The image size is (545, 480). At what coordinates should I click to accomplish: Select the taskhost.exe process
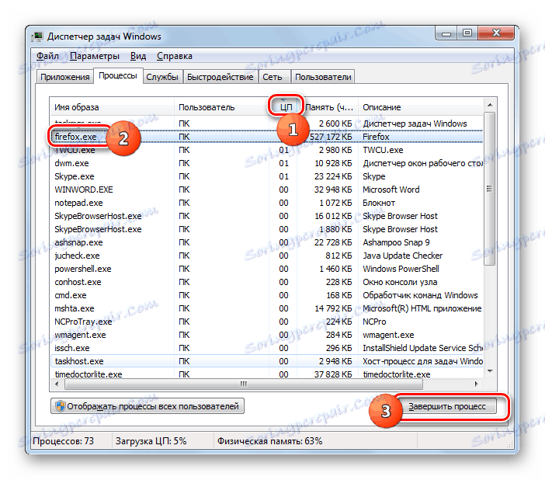266,361
